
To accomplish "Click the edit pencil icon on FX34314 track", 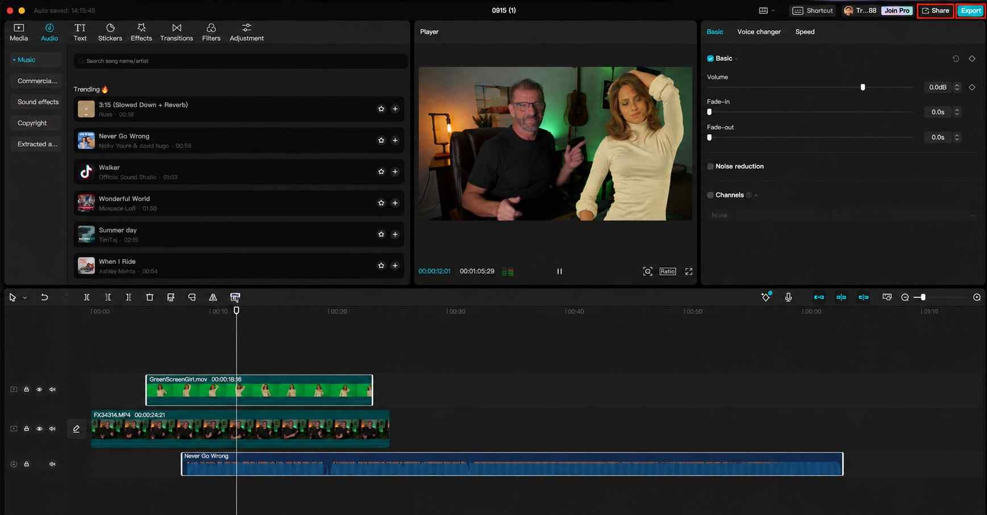I will (x=76, y=429).
